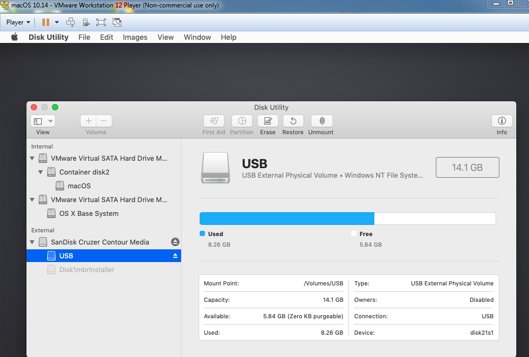Click the /Volumes/USB mount point value
This screenshot has width=529, height=357.
coord(323,283)
